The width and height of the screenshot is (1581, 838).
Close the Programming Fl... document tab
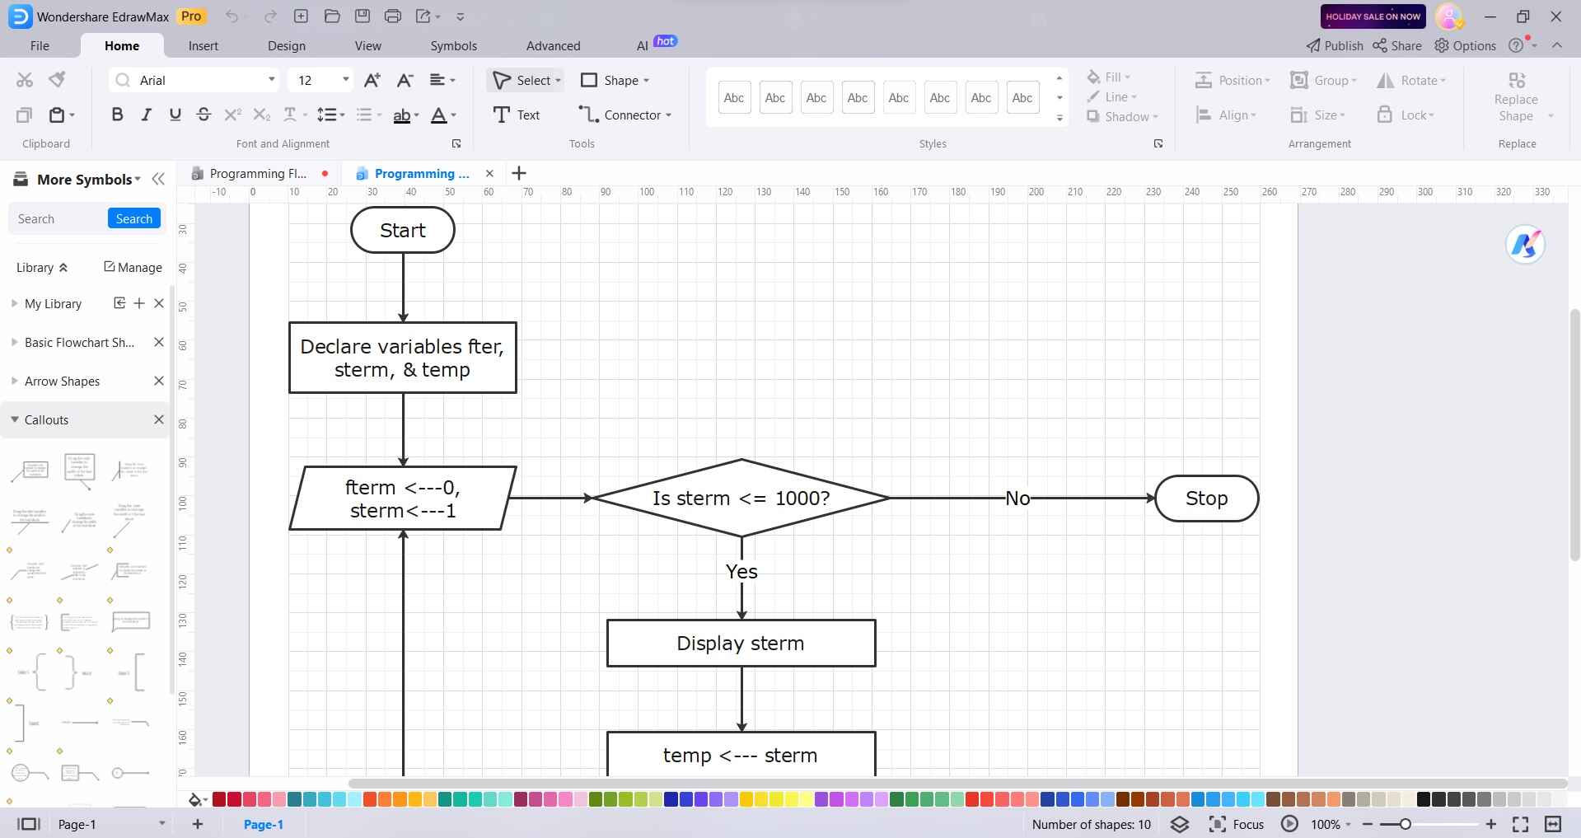pyautogui.click(x=325, y=173)
